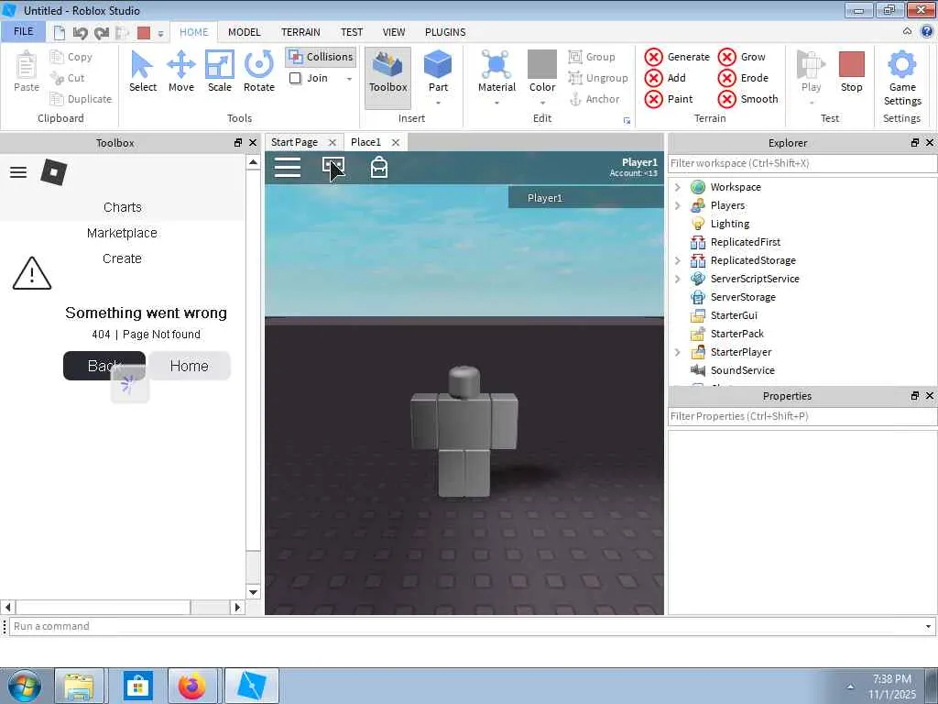Open the Part dropdown arrow
Viewport: 938px width, 704px height.
438,103
